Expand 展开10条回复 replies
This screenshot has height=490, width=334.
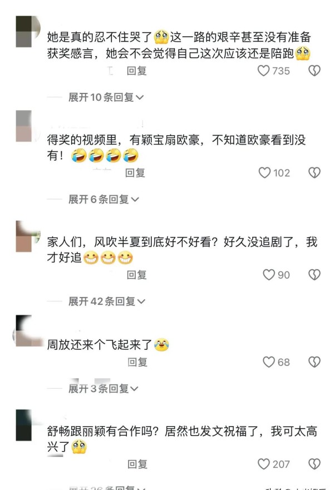(x=106, y=97)
